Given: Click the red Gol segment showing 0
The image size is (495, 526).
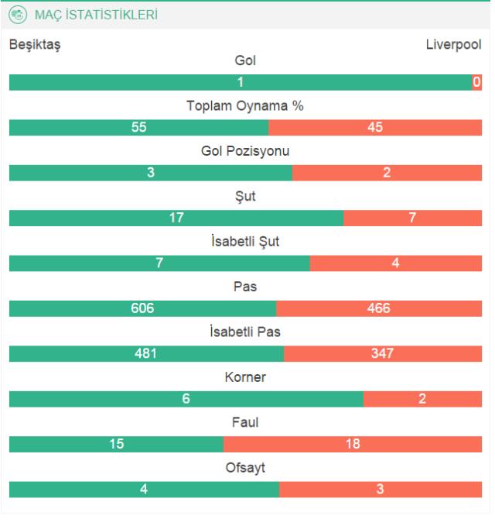Looking at the screenshot, I should click(477, 82).
